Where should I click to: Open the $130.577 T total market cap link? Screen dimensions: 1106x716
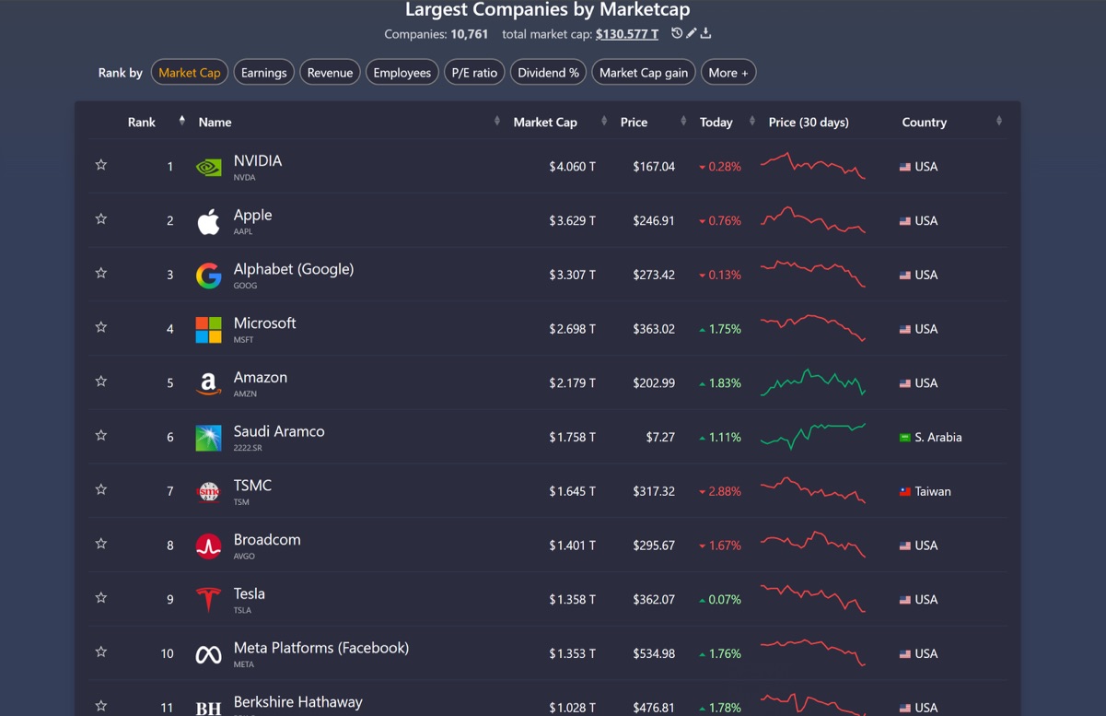coord(626,34)
